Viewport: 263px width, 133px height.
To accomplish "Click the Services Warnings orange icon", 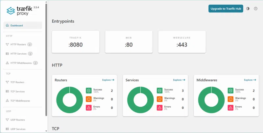I will (160, 99).
